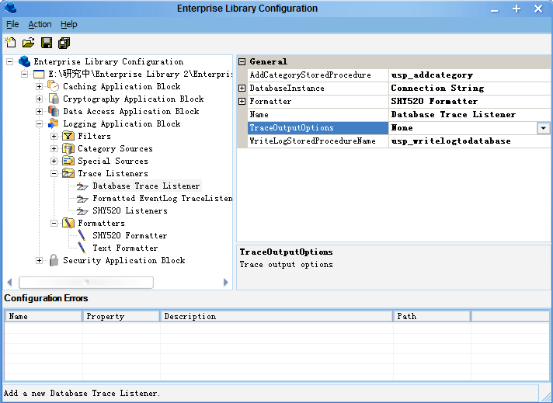This screenshot has width=553, height=403.
Task: Click the Open Application folder toolbar icon
Action: coord(29,43)
